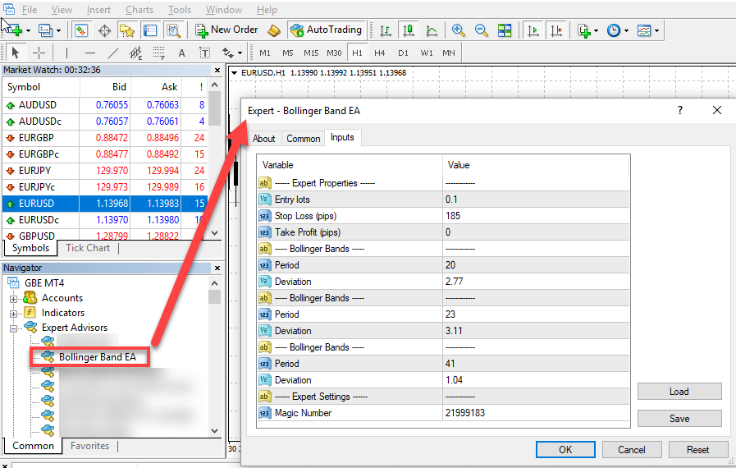
Task: Switch to the M15 timeframe
Action: (311, 53)
